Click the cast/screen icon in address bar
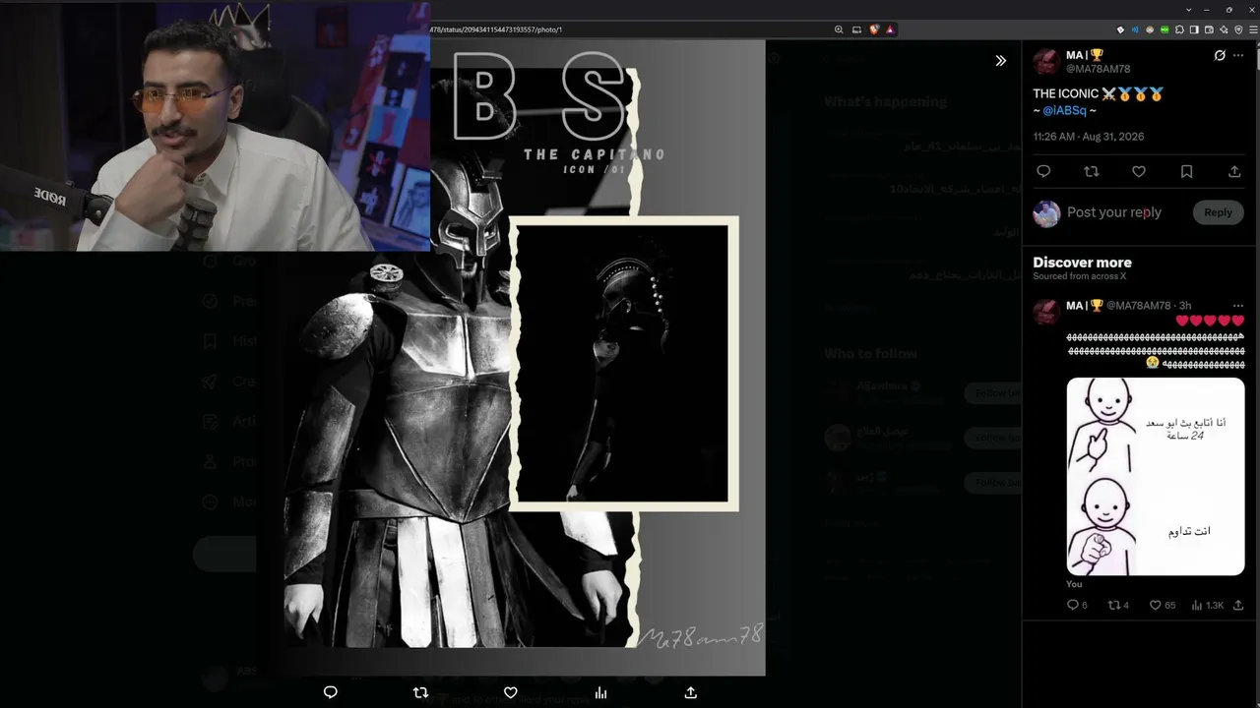The image size is (1260, 708). pos(856,29)
